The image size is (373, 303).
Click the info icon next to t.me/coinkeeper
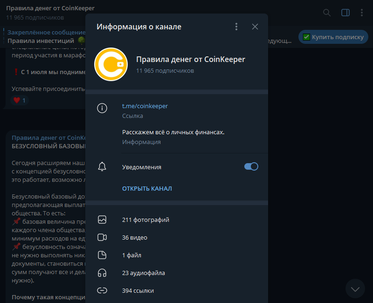(102, 108)
